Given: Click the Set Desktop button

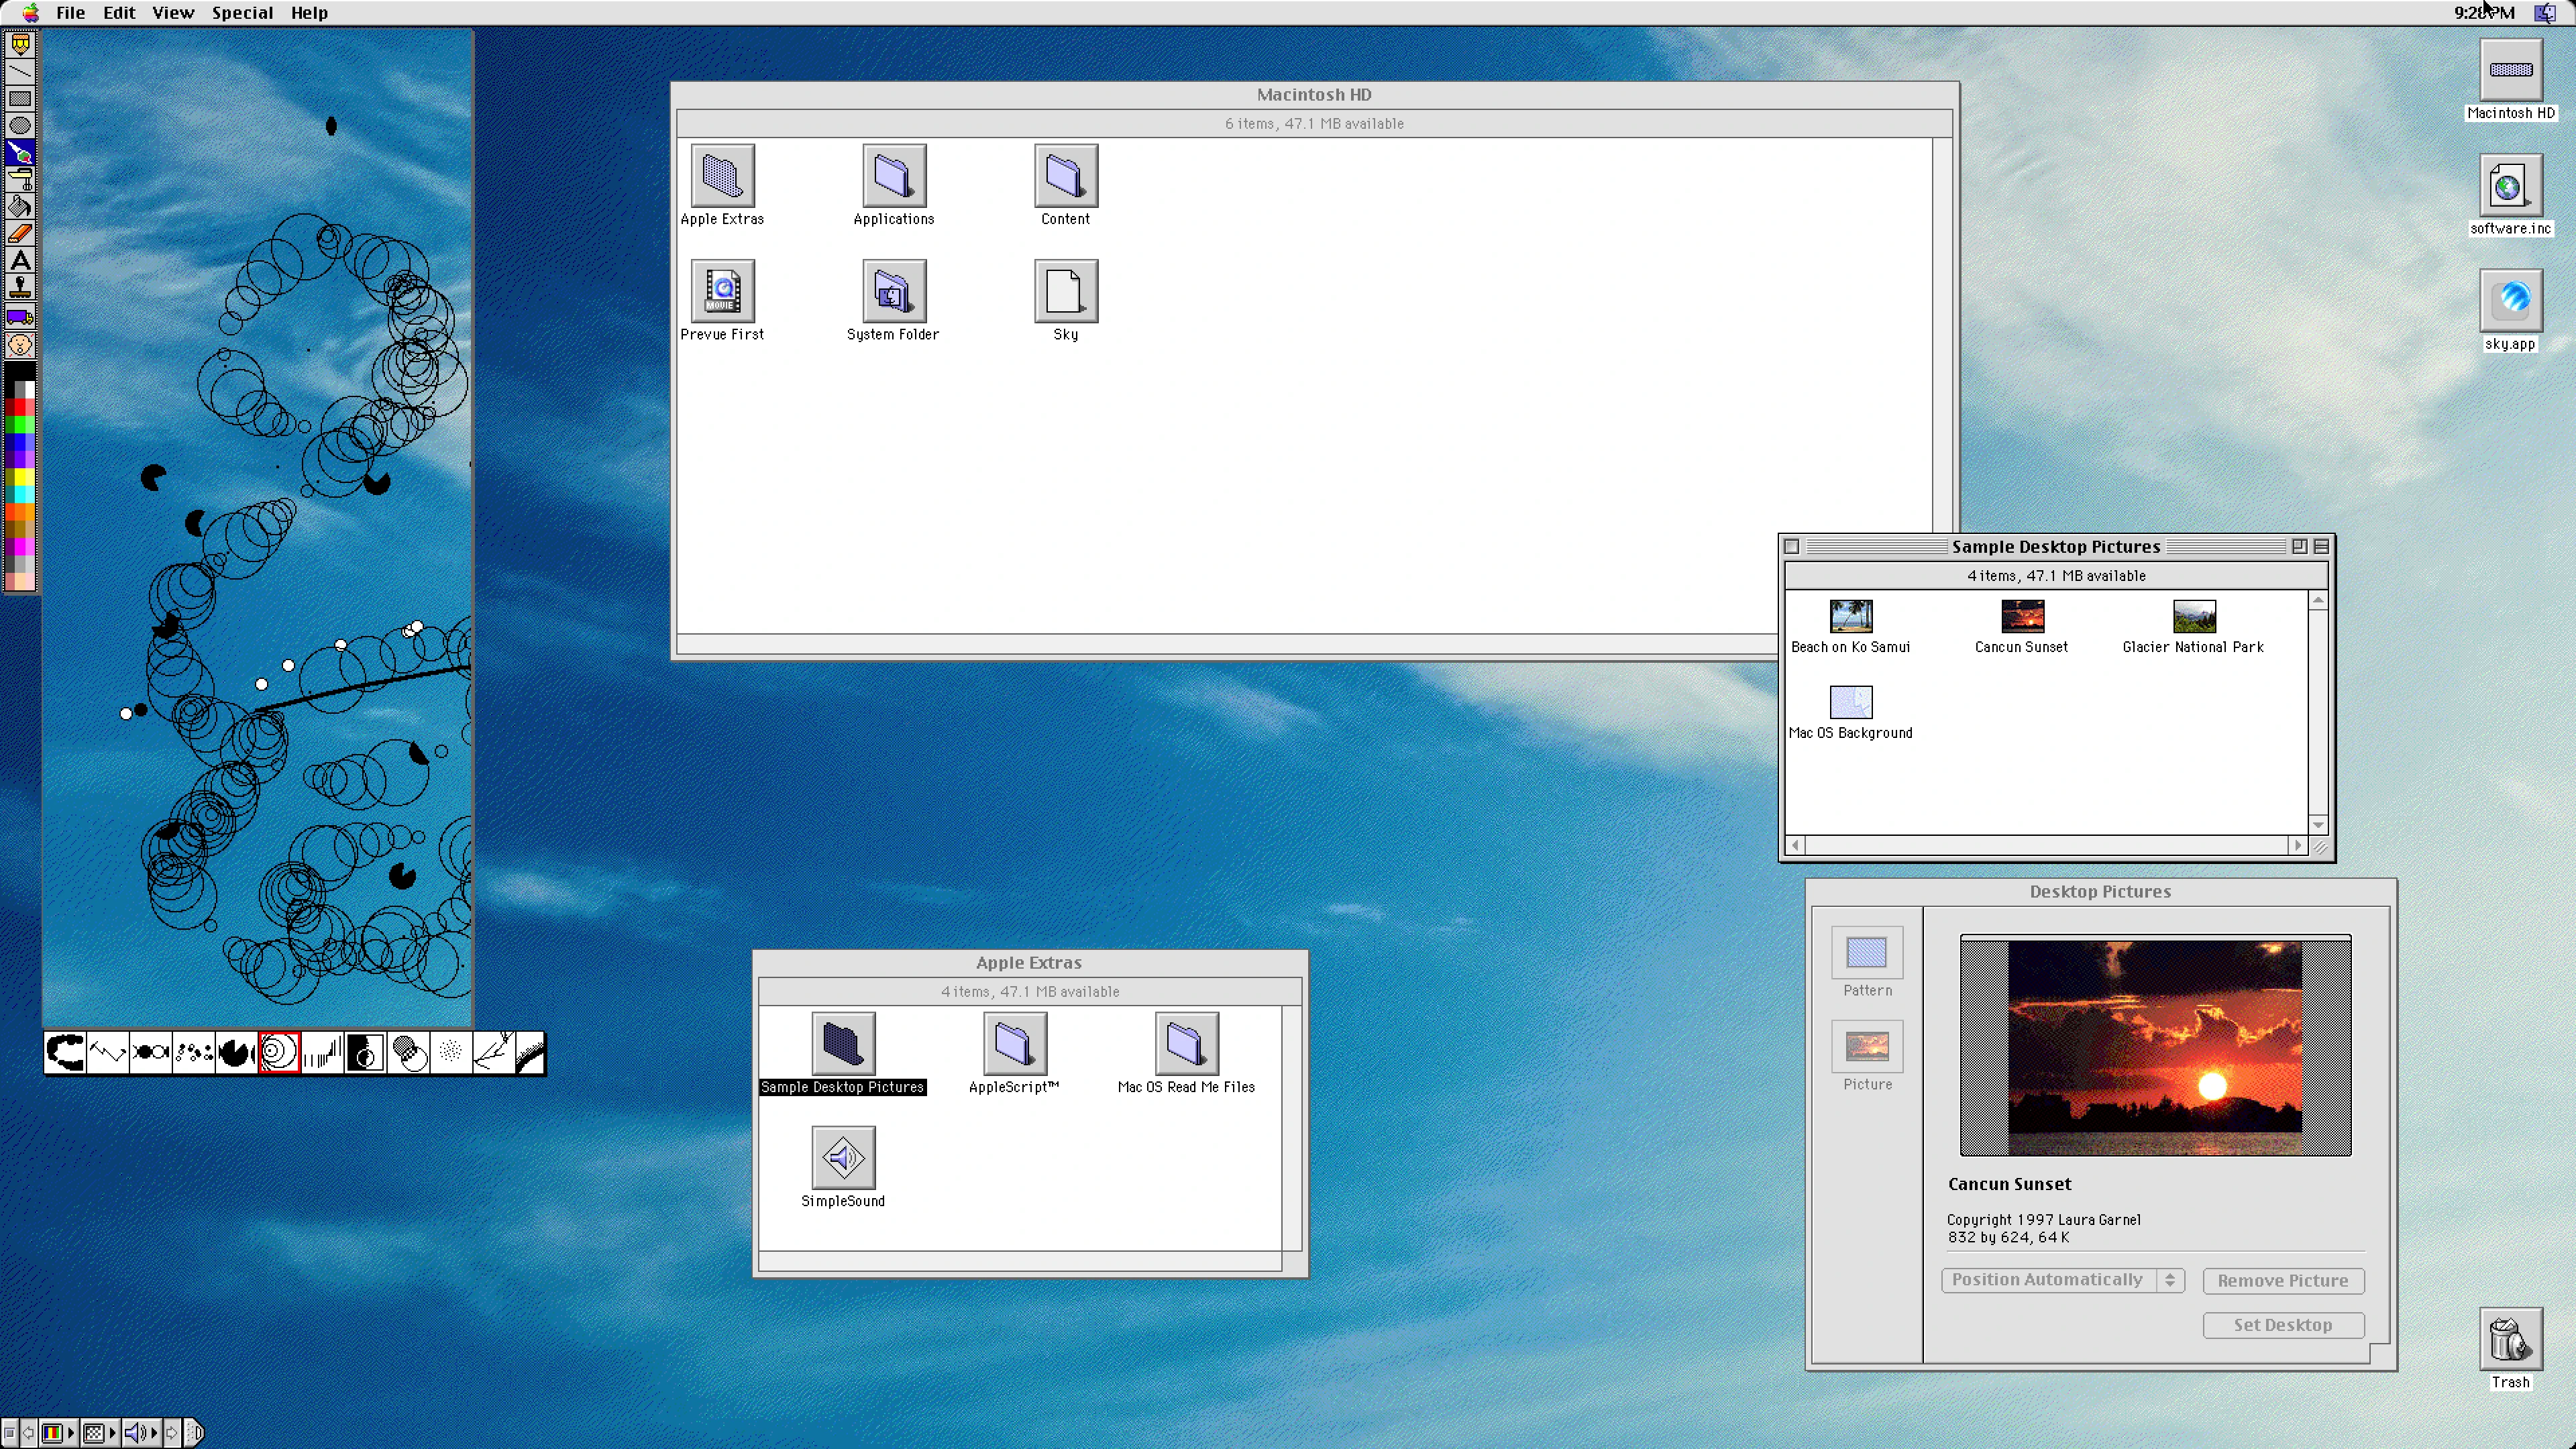Looking at the screenshot, I should click(x=2283, y=1325).
